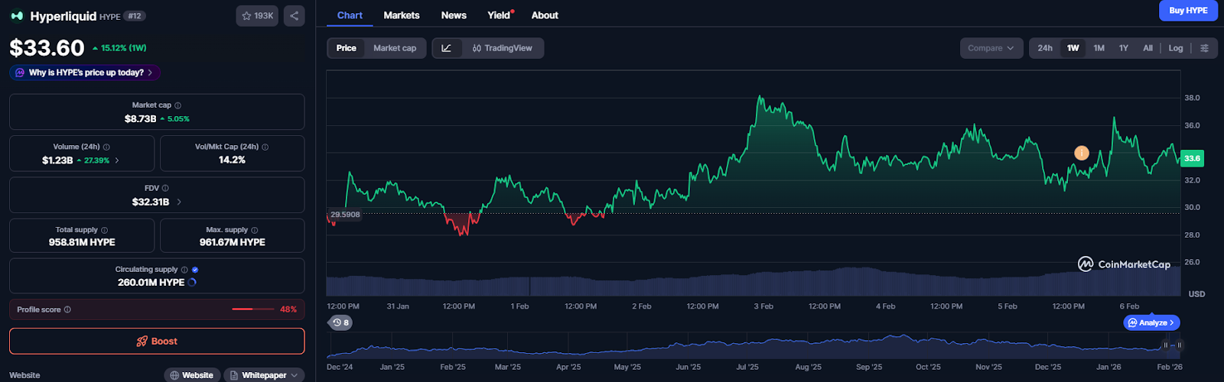The width and height of the screenshot is (1224, 382).
Task: Open chart settings sliders icon
Action: tap(1204, 48)
